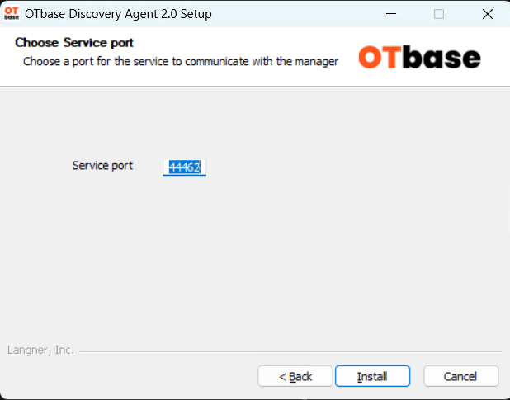Focus the Service port input field
Screen dimensions: 510x400
(184, 167)
